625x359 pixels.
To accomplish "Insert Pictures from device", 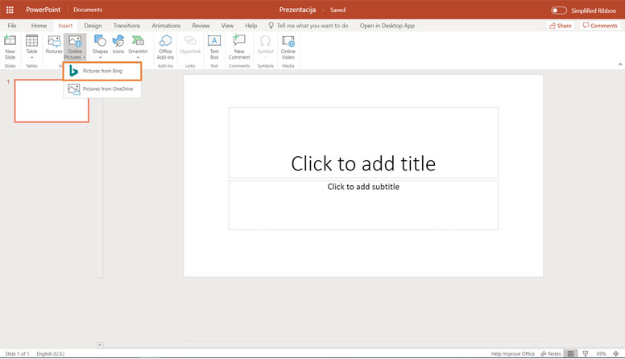I will pyautogui.click(x=54, y=44).
